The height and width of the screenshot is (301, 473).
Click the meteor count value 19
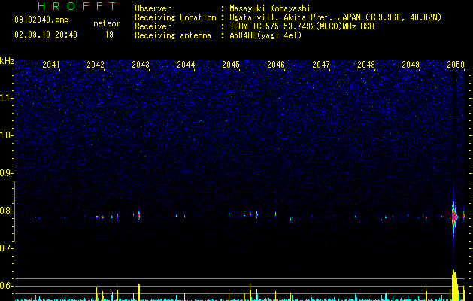pos(109,35)
